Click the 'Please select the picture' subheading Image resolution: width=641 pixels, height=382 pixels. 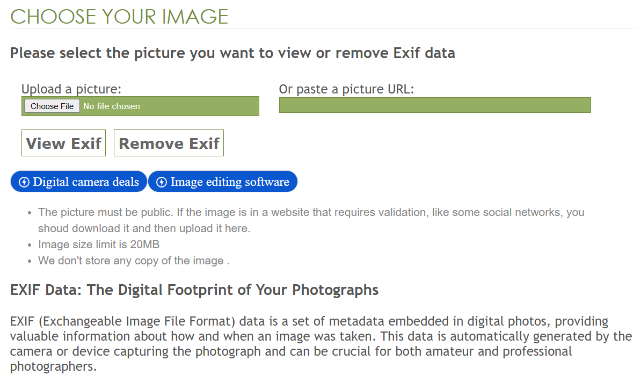click(232, 53)
